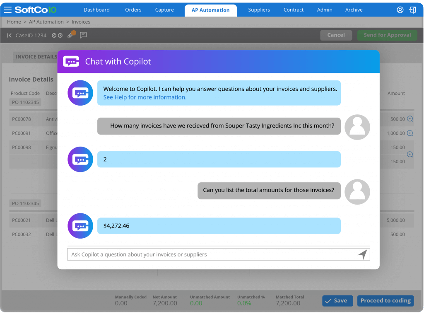Click the Save button
This screenshot has width=424, height=314.
(x=337, y=301)
